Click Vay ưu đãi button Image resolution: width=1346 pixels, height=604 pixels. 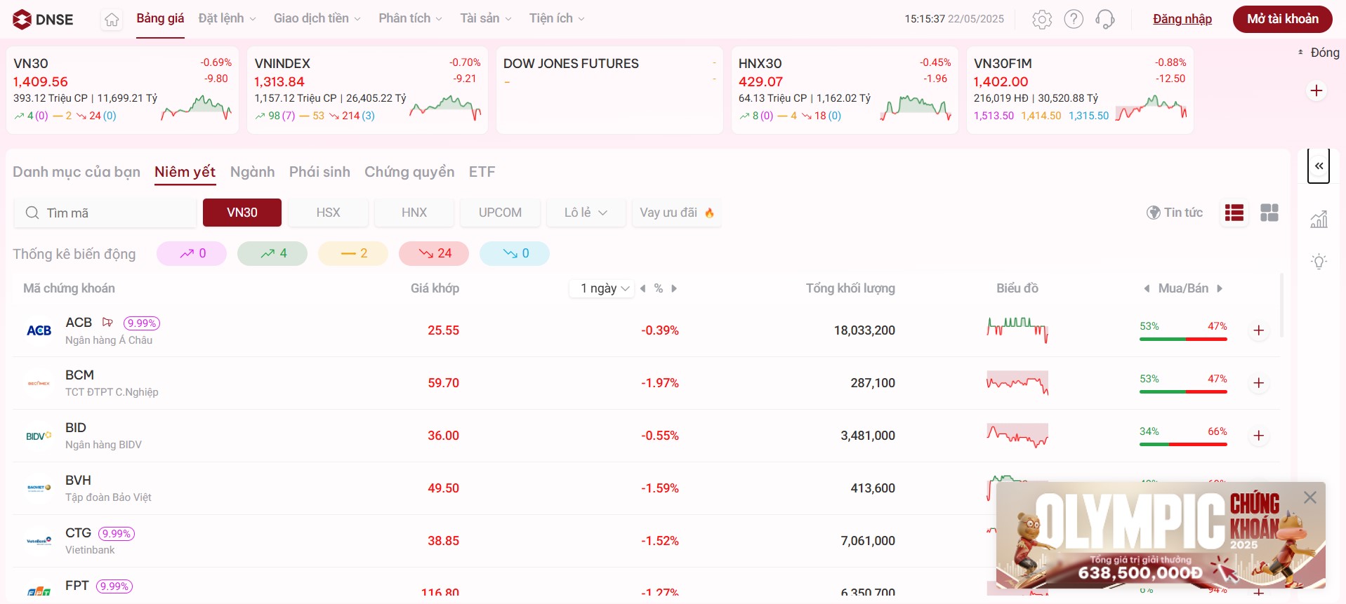(677, 213)
